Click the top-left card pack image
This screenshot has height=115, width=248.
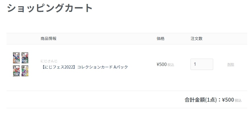pyautogui.click(x=16, y=58)
